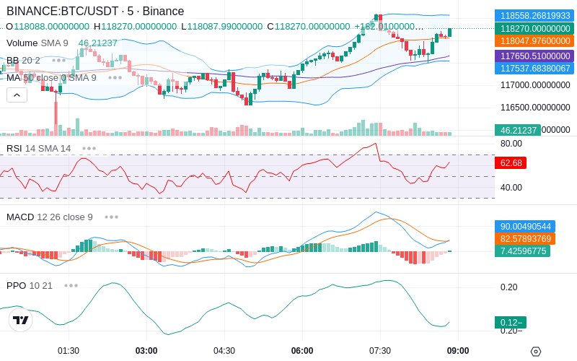Image resolution: width=577 pixels, height=361 pixels.
Task: Click the high value H118270.00000000
Action: point(136,27)
